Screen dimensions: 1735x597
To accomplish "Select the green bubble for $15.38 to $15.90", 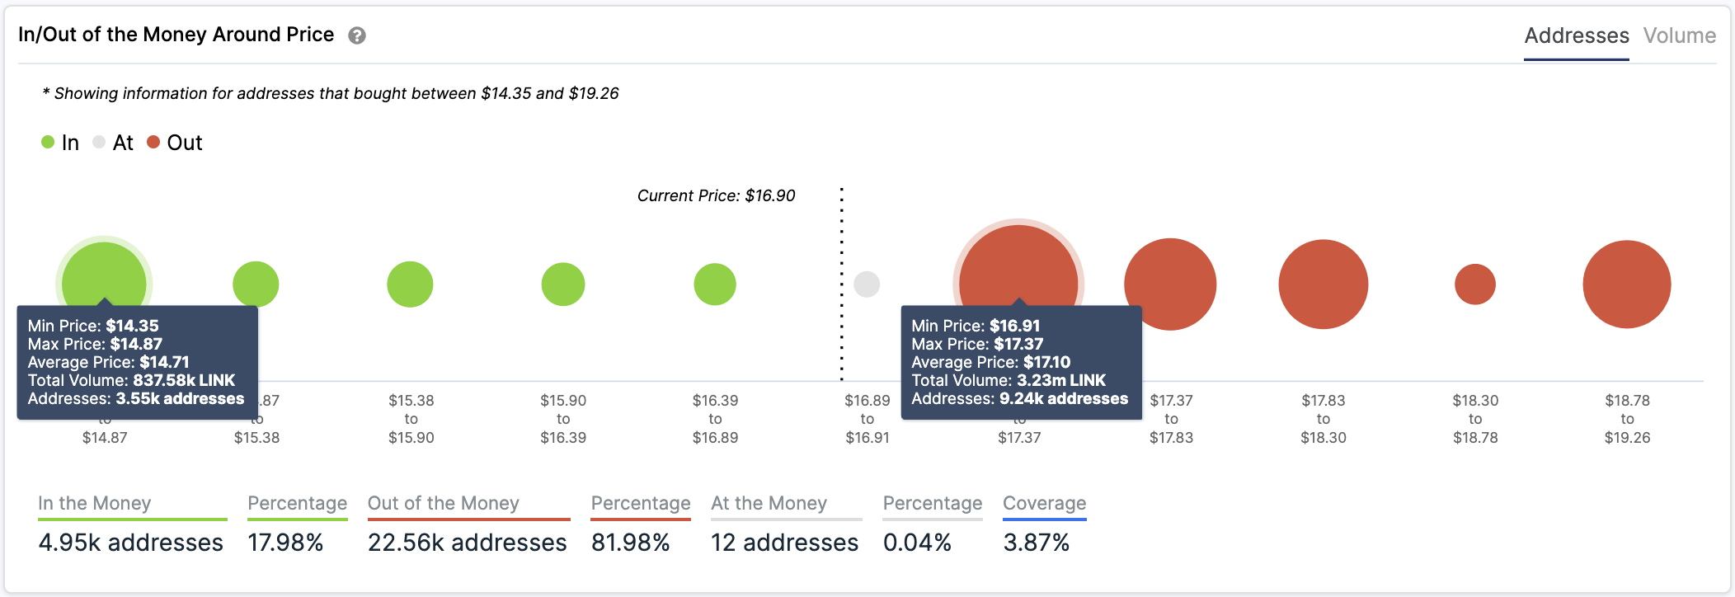I will pyautogui.click(x=410, y=284).
